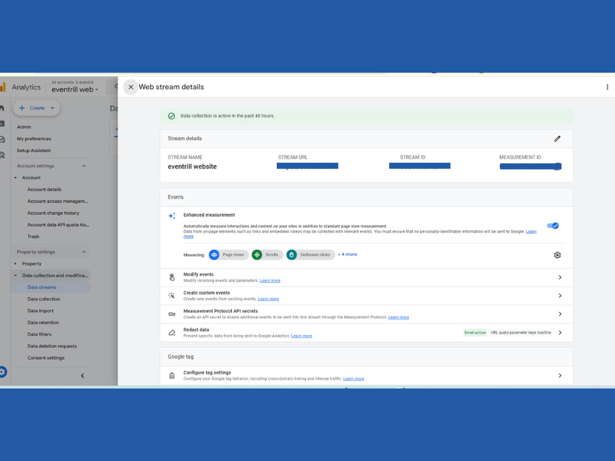Open Enhanced measurement settings gear
The width and height of the screenshot is (615, 461).
tap(557, 255)
